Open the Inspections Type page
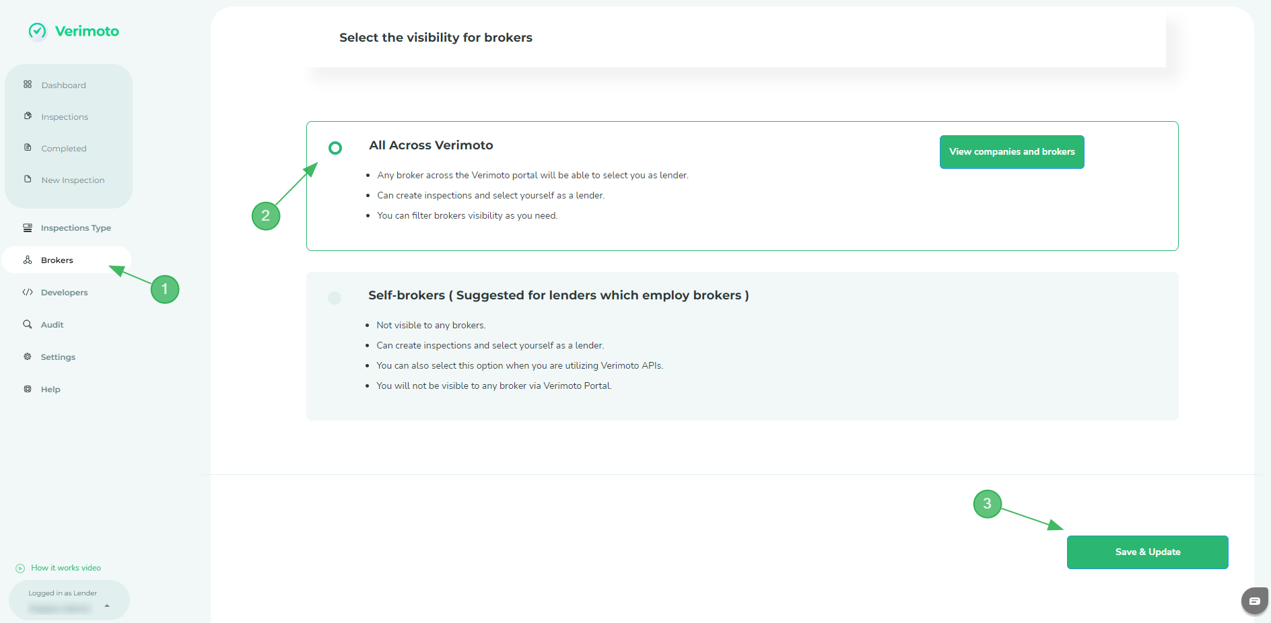 tap(76, 228)
